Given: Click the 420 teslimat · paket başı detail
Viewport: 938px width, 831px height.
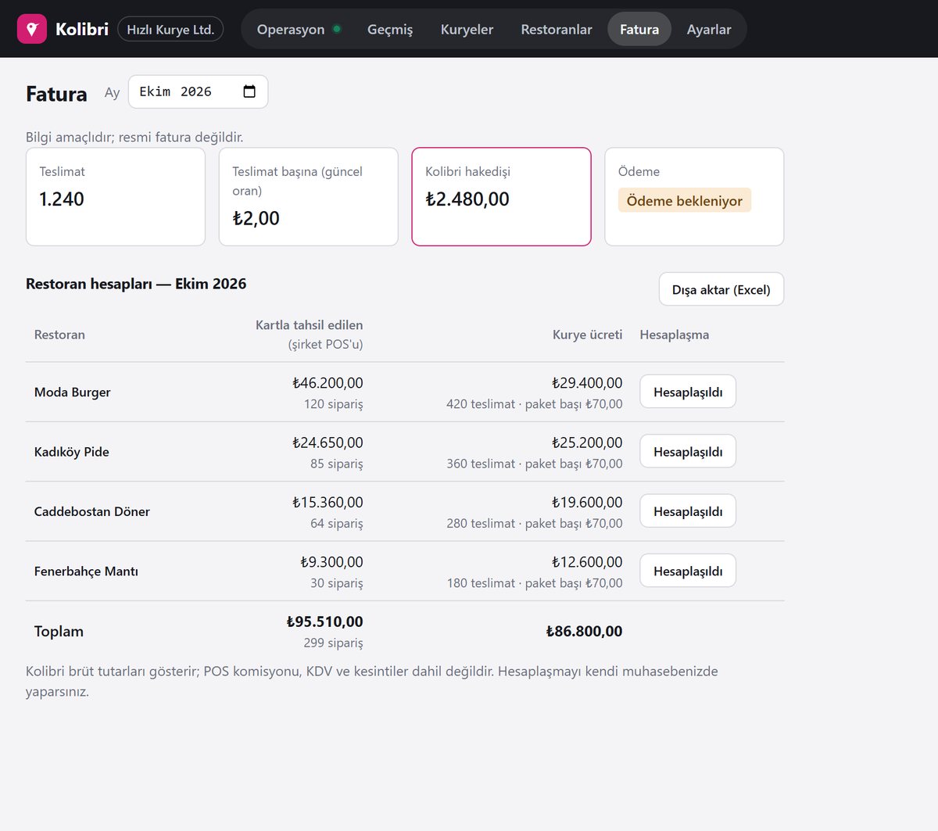Looking at the screenshot, I should 535,404.
